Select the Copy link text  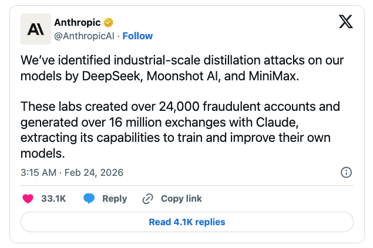[x=181, y=199]
